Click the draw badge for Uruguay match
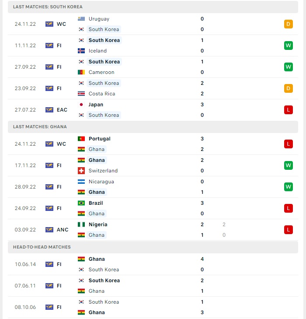The width and height of the screenshot is (306, 319). [x=289, y=24]
